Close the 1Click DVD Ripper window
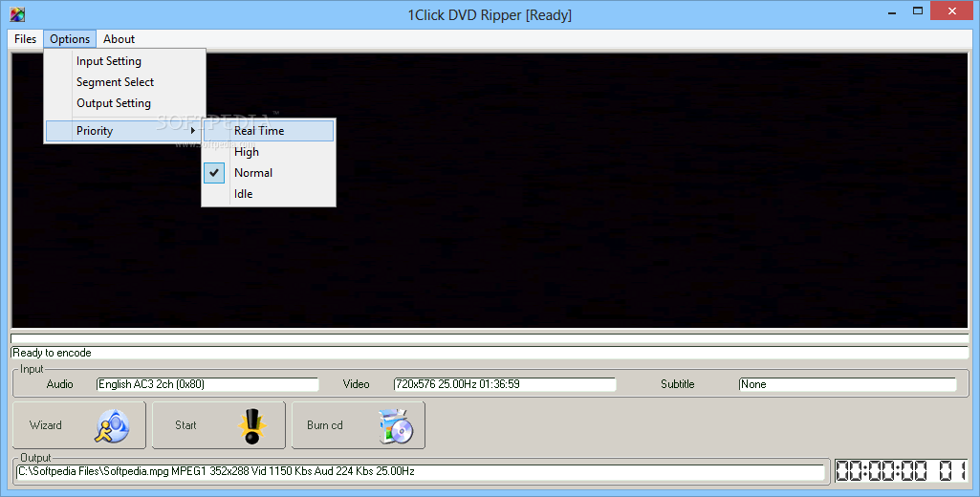Screen dimensions: 980x497 coord(952,11)
